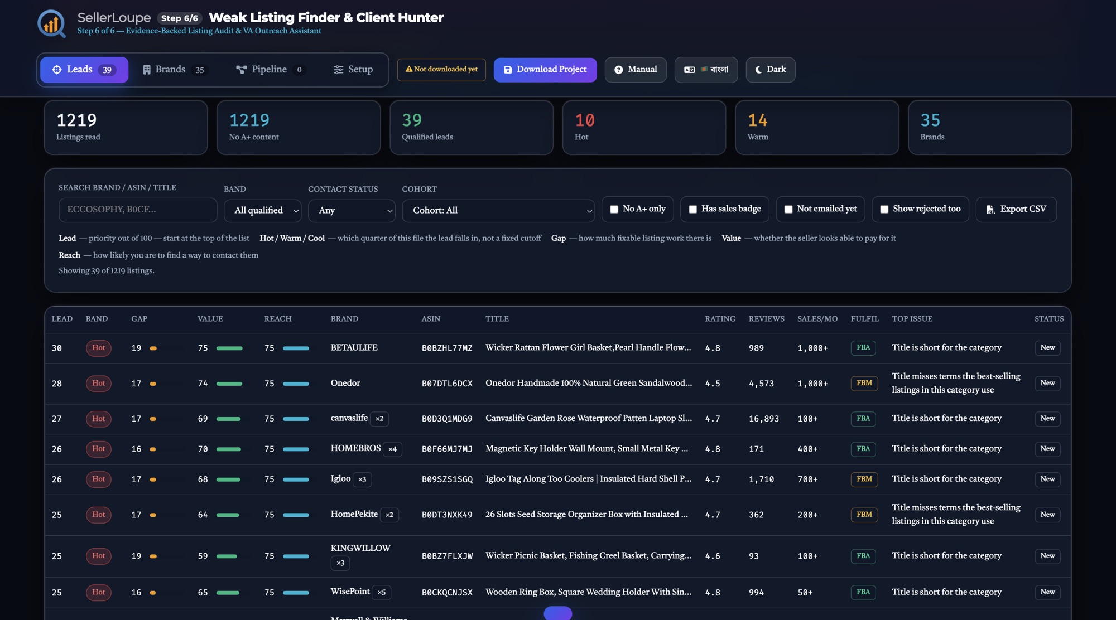Switch to the Brands tab
1116x620 pixels.
(174, 70)
